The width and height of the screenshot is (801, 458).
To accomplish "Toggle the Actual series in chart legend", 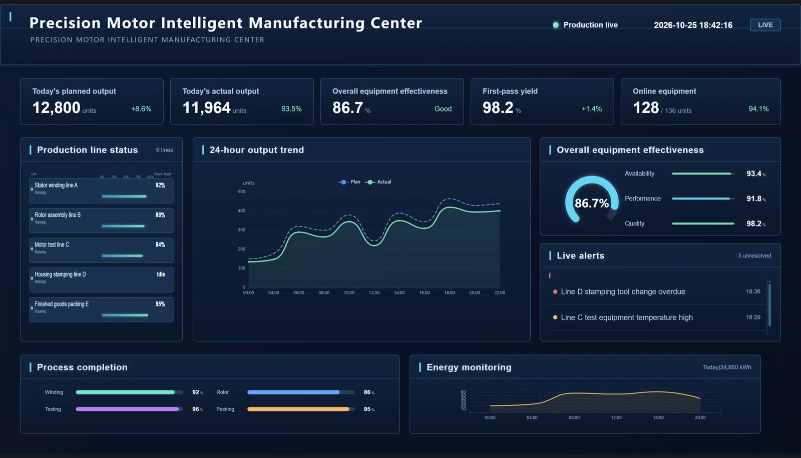I will [x=378, y=182].
